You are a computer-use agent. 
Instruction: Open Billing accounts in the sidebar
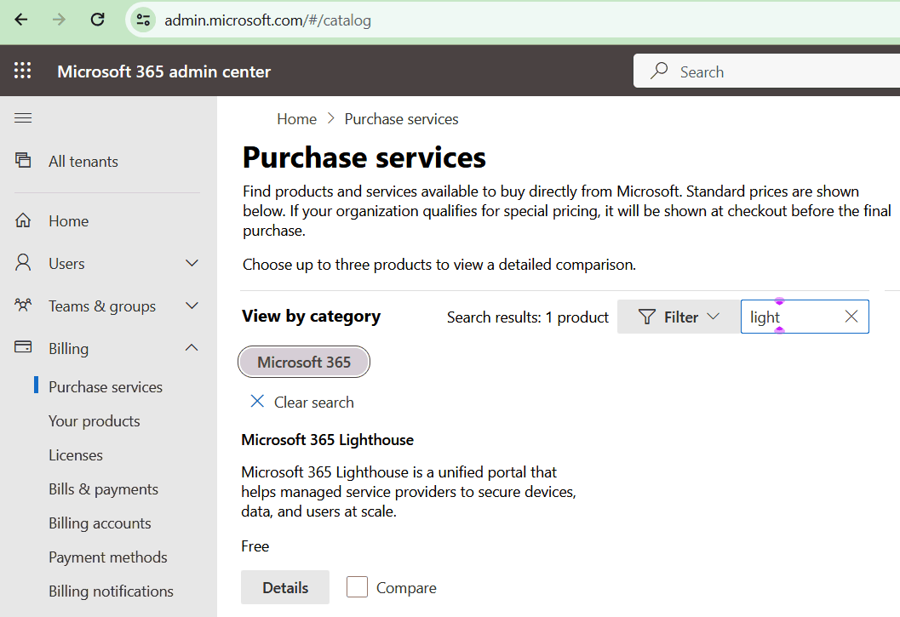pyautogui.click(x=100, y=523)
